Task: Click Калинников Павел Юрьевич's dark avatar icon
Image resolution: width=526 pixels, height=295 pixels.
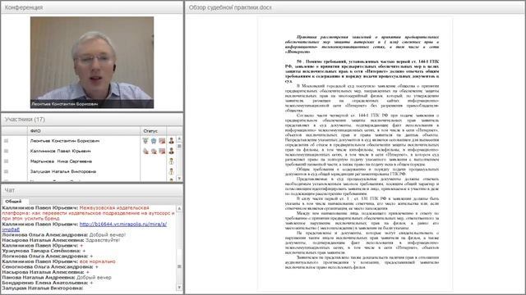Action: 172,151
